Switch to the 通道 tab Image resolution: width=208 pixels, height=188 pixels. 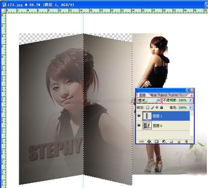coord(154,95)
